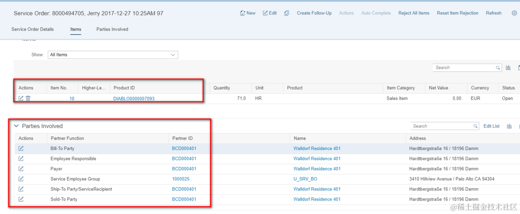Click the Unit column header

pos(260,88)
